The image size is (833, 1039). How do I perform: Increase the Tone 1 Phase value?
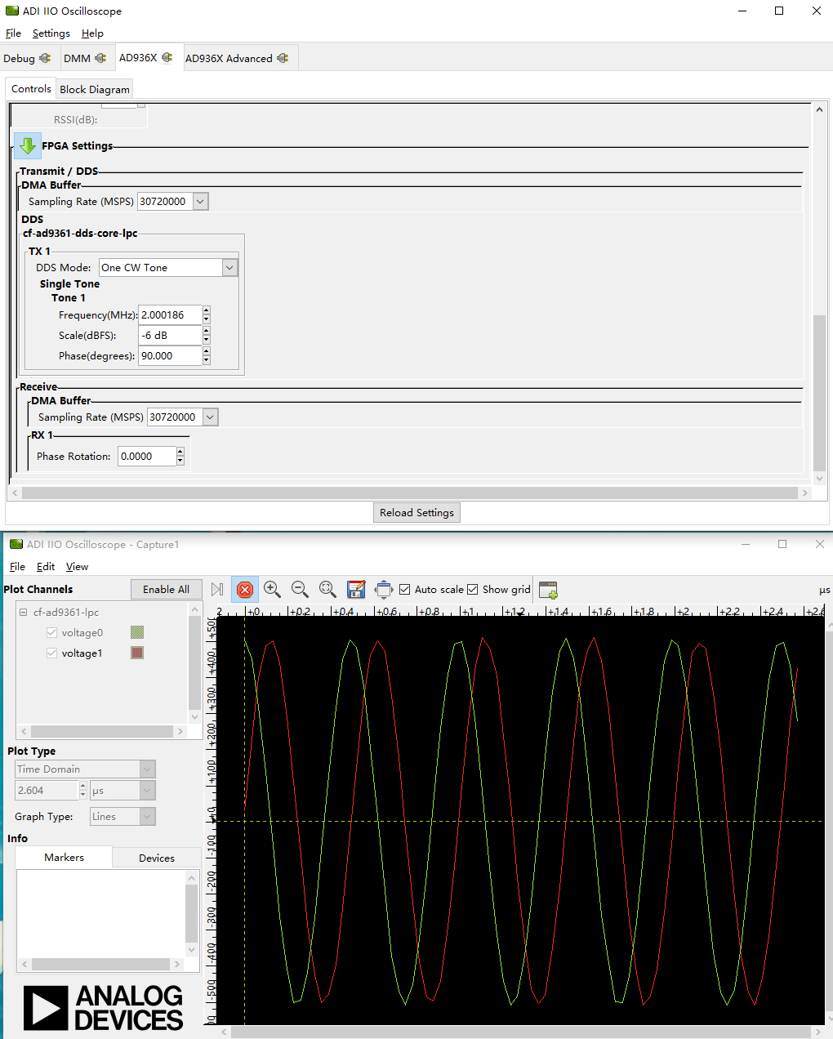pos(207,351)
